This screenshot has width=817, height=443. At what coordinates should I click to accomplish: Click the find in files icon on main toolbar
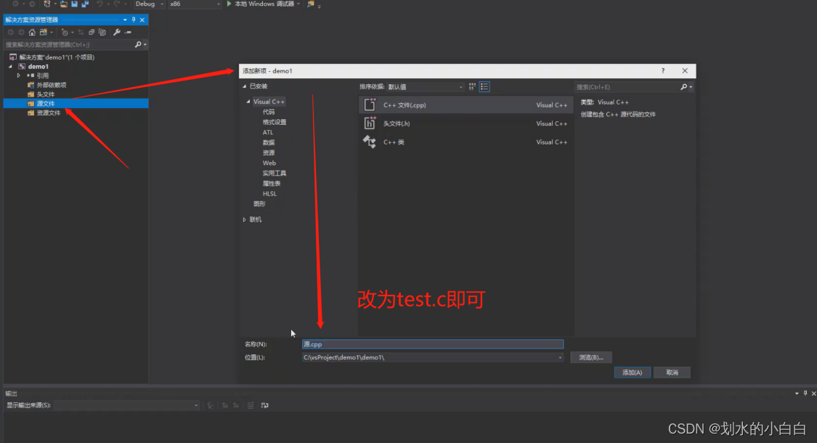click(311, 4)
